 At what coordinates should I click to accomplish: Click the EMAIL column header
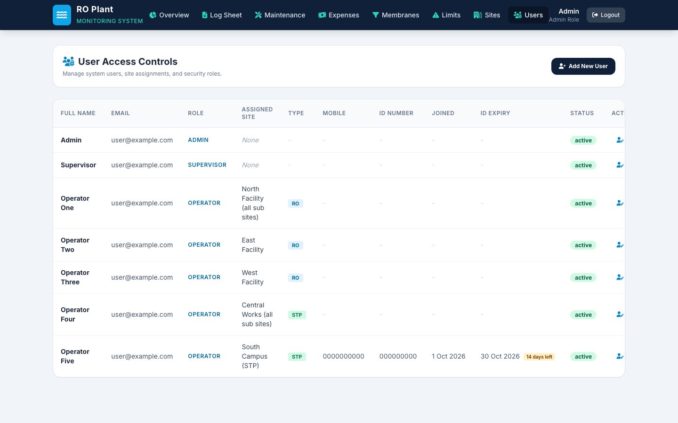click(121, 113)
